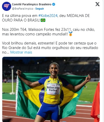The image size is (104, 122).
Task: Open the athlete photo with Brazilian flag
Action: (51, 89)
